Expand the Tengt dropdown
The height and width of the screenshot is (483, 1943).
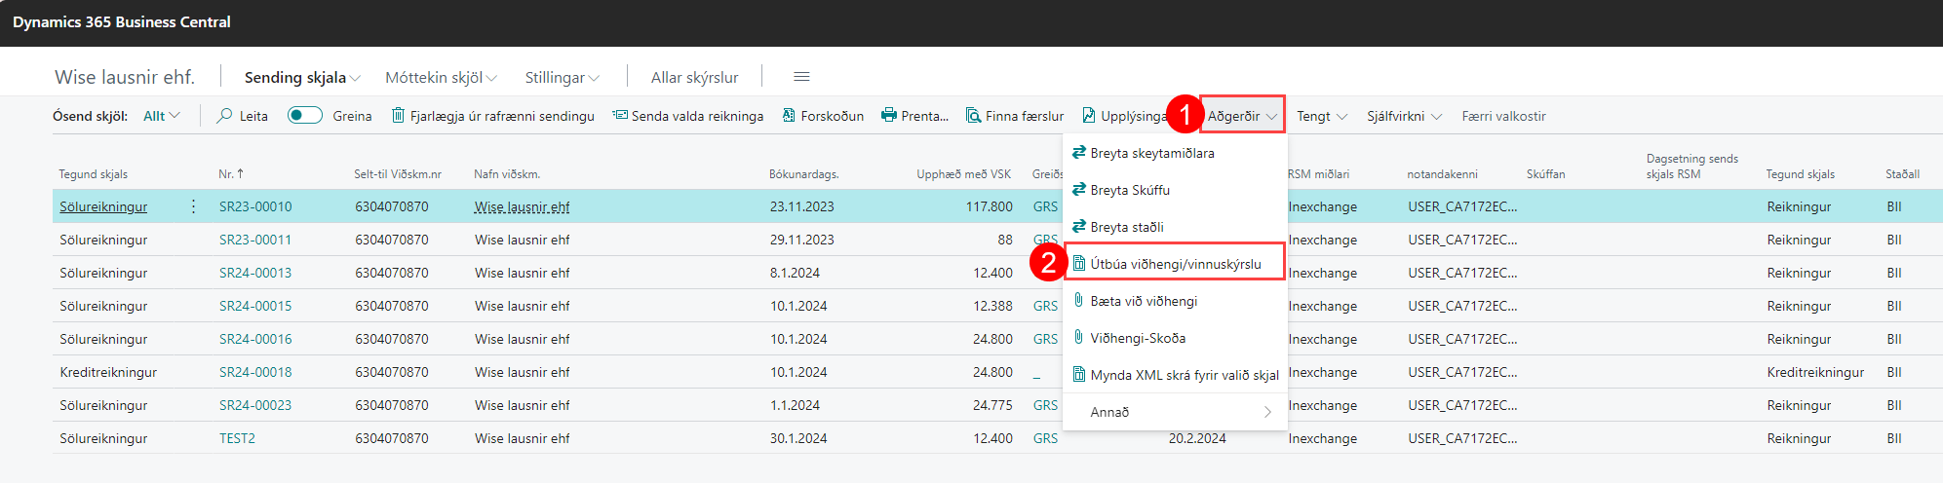(1321, 116)
